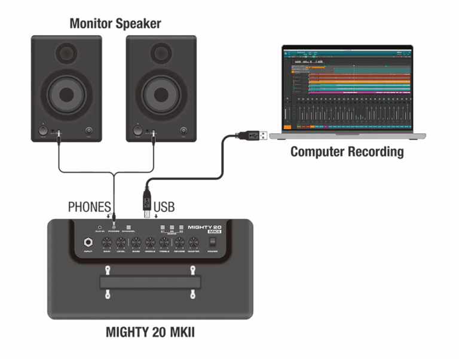Select the S1 scene button
459x359 pixels.
click(x=163, y=228)
